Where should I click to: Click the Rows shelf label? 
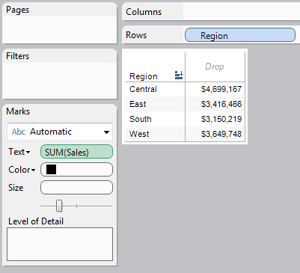(136, 35)
